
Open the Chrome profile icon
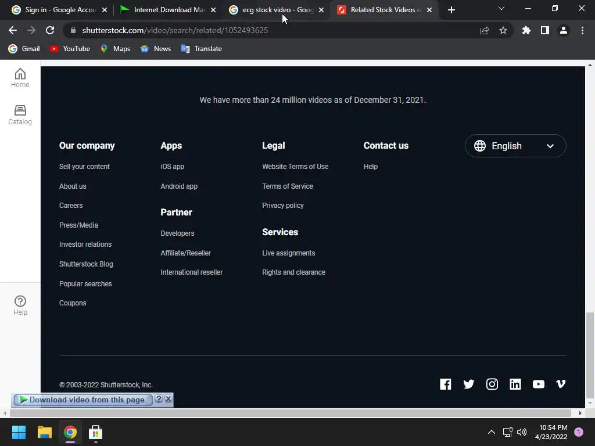pyautogui.click(x=564, y=30)
